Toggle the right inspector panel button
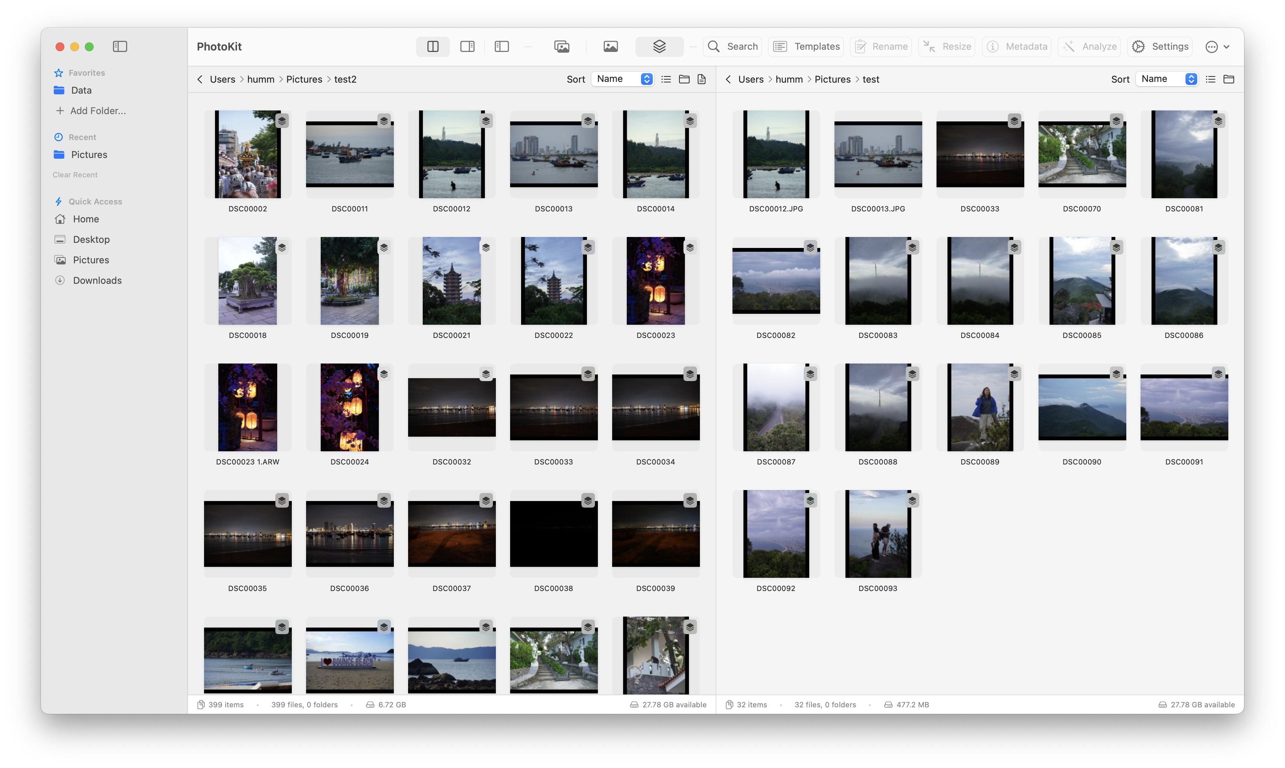 467,46
